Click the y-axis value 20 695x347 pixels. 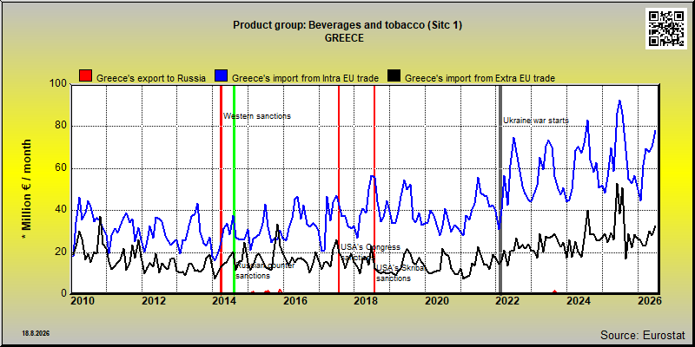pos(61,252)
